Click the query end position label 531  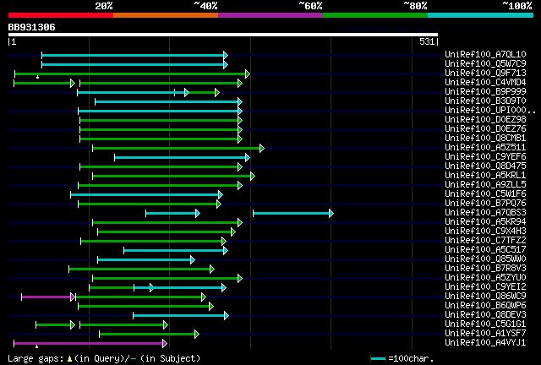(427, 41)
